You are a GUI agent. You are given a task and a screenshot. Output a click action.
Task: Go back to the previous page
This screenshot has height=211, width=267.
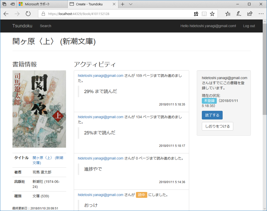(6, 14)
